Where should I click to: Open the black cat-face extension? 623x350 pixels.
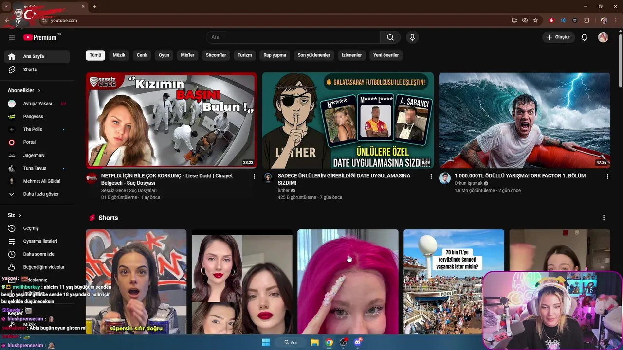click(x=575, y=20)
